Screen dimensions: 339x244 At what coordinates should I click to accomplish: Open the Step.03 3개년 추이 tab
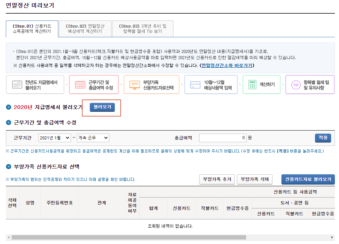point(143,29)
